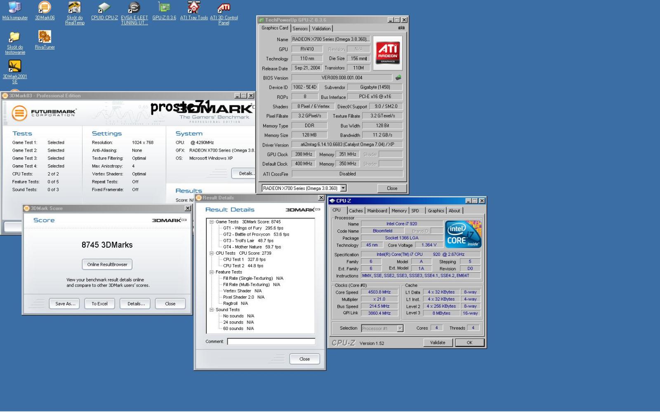Collapse the Game Tests tree node
The width and height of the screenshot is (660, 412).
[x=212, y=222]
